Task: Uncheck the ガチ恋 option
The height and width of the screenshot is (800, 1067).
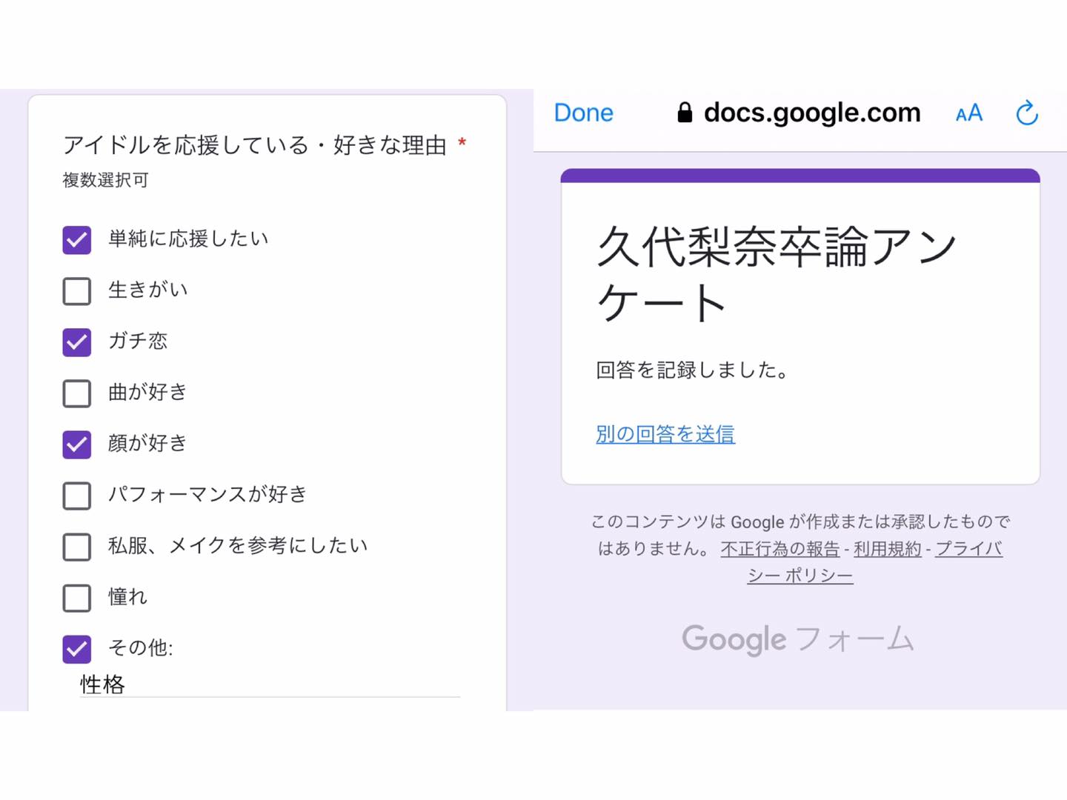Action: coord(77,342)
